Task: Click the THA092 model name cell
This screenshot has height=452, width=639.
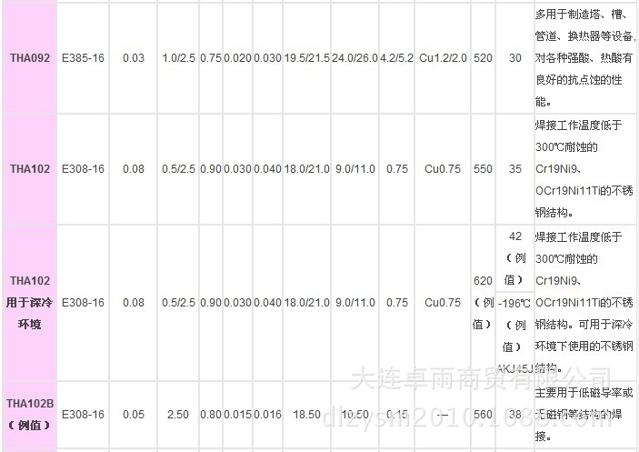Action: click(29, 57)
